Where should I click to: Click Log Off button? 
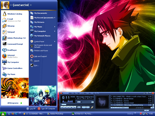[x=31, y=109]
